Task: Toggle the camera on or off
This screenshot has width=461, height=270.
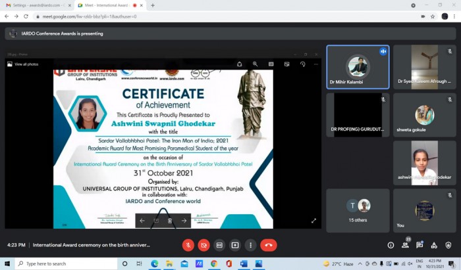Action: (x=203, y=245)
